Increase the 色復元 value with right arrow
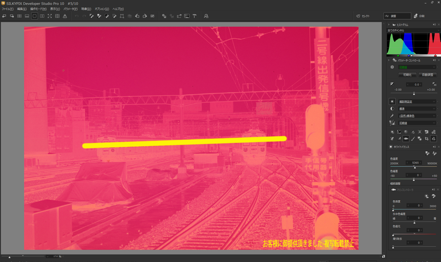Screen dimensions: 441x262 (421, 230)
